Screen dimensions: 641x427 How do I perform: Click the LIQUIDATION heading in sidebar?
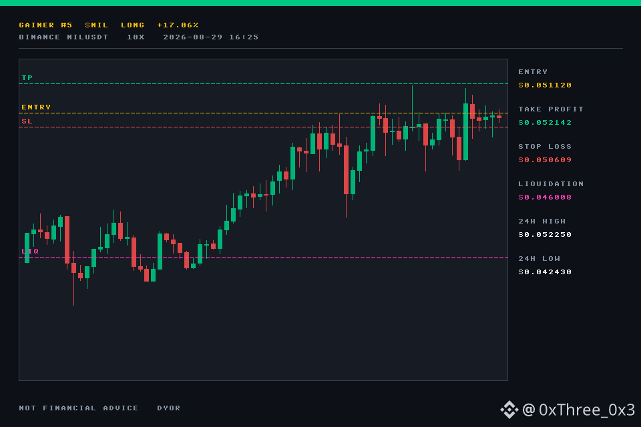coord(551,184)
